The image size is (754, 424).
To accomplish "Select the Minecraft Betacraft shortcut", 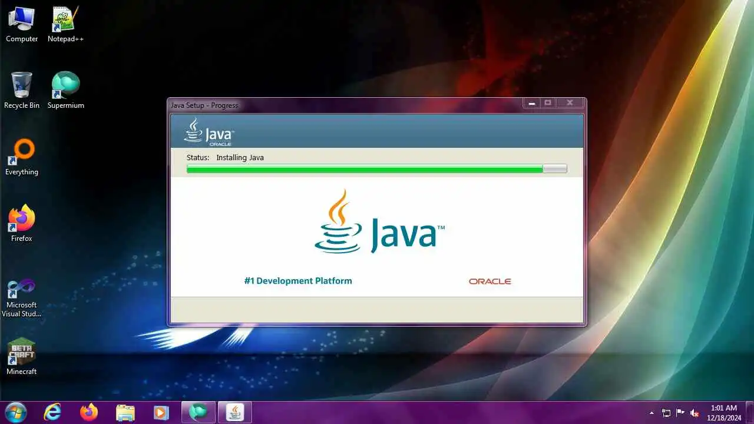I will click(x=22, y=357).
